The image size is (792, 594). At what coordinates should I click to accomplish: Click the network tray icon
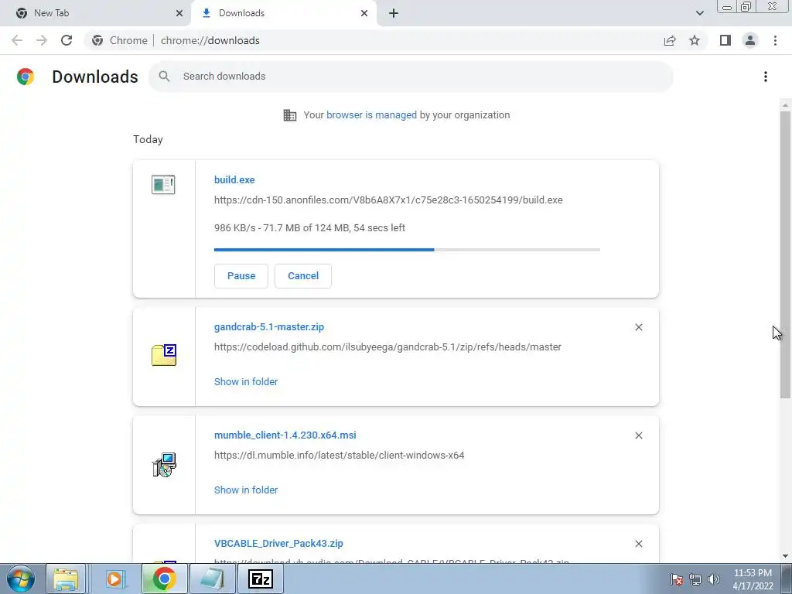click(x=695, y=579)
